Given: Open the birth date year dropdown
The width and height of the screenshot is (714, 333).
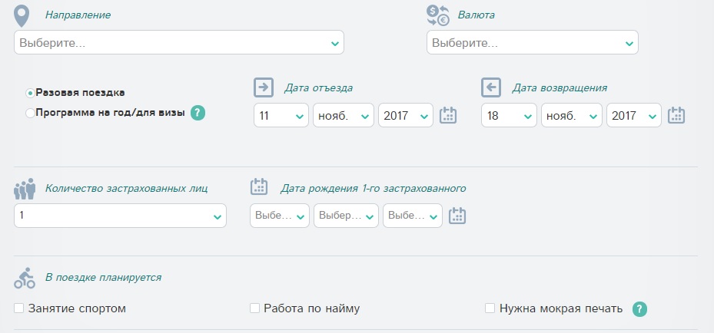Looking at the screenshot, I should (x=413, y=216).
